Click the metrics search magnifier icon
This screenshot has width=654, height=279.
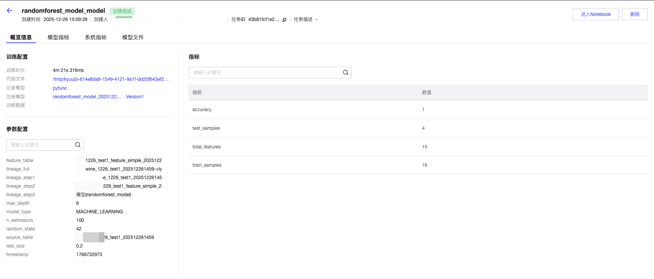pos(345,73)
